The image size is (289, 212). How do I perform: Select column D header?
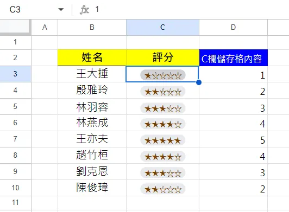pos(234,27)
